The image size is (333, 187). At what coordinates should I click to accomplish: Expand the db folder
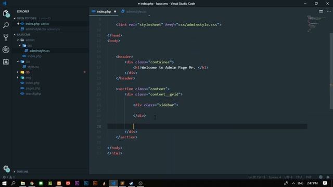tap(18, 72)
